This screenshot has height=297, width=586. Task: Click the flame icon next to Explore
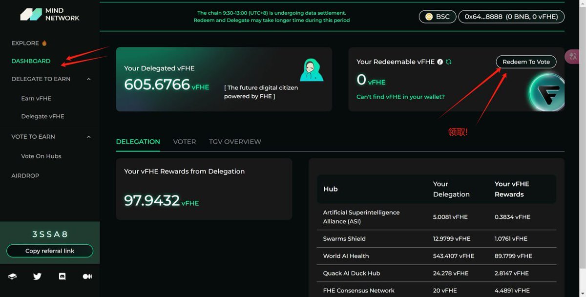[44, 43]
